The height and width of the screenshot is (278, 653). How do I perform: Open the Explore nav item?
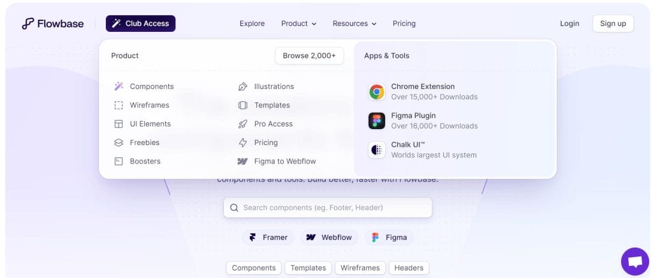point(252,24)
